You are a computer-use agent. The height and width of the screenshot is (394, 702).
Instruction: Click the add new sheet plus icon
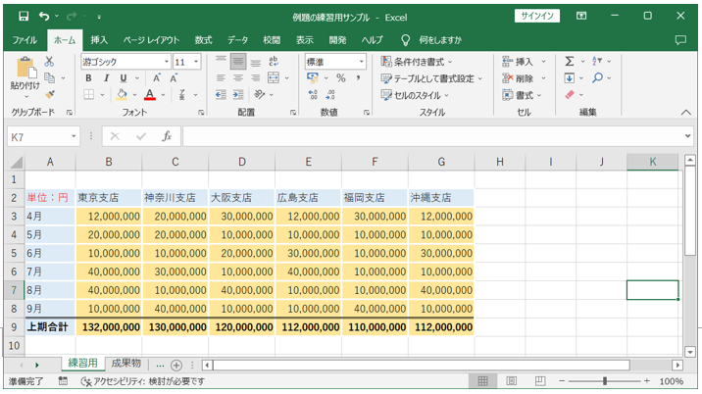point(176,365)
